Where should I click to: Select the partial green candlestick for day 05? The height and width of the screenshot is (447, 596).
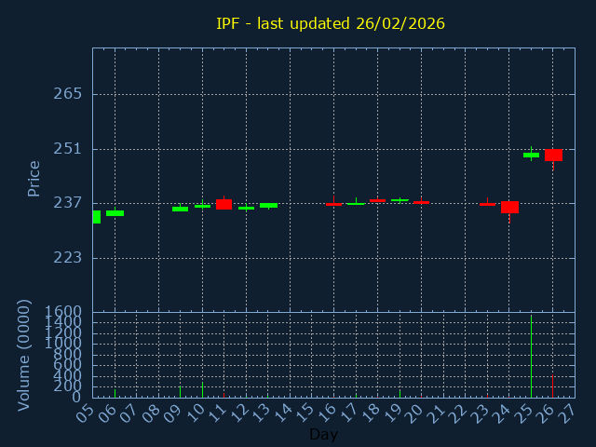(x=97, y=217)
